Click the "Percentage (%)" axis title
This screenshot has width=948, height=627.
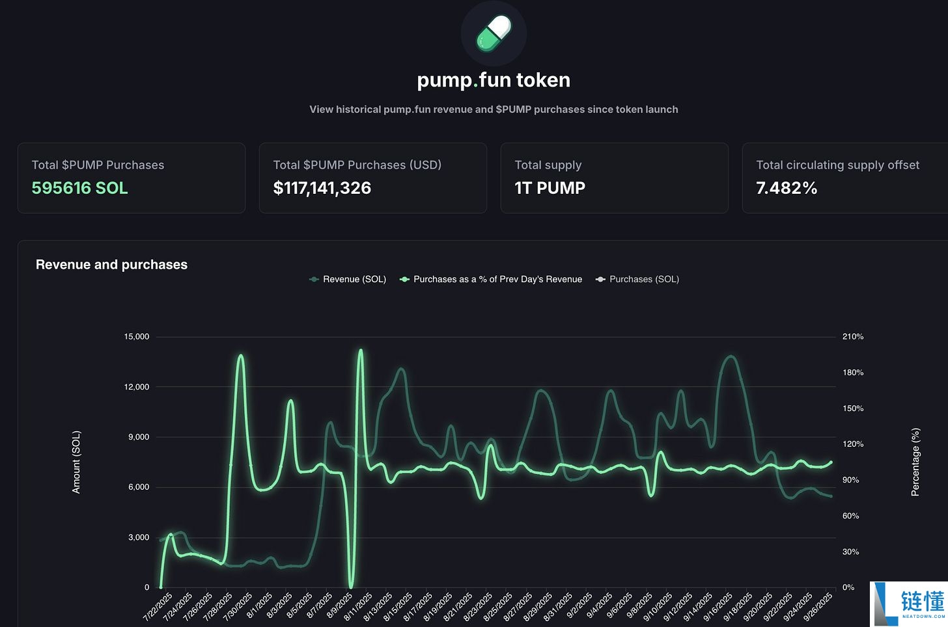coord(915,462)
